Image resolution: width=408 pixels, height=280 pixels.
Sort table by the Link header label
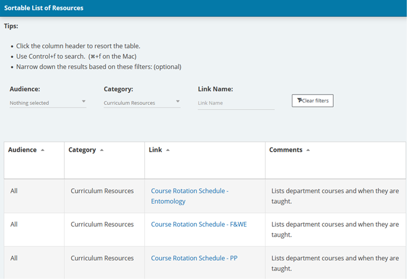click(x=155, y=150)
